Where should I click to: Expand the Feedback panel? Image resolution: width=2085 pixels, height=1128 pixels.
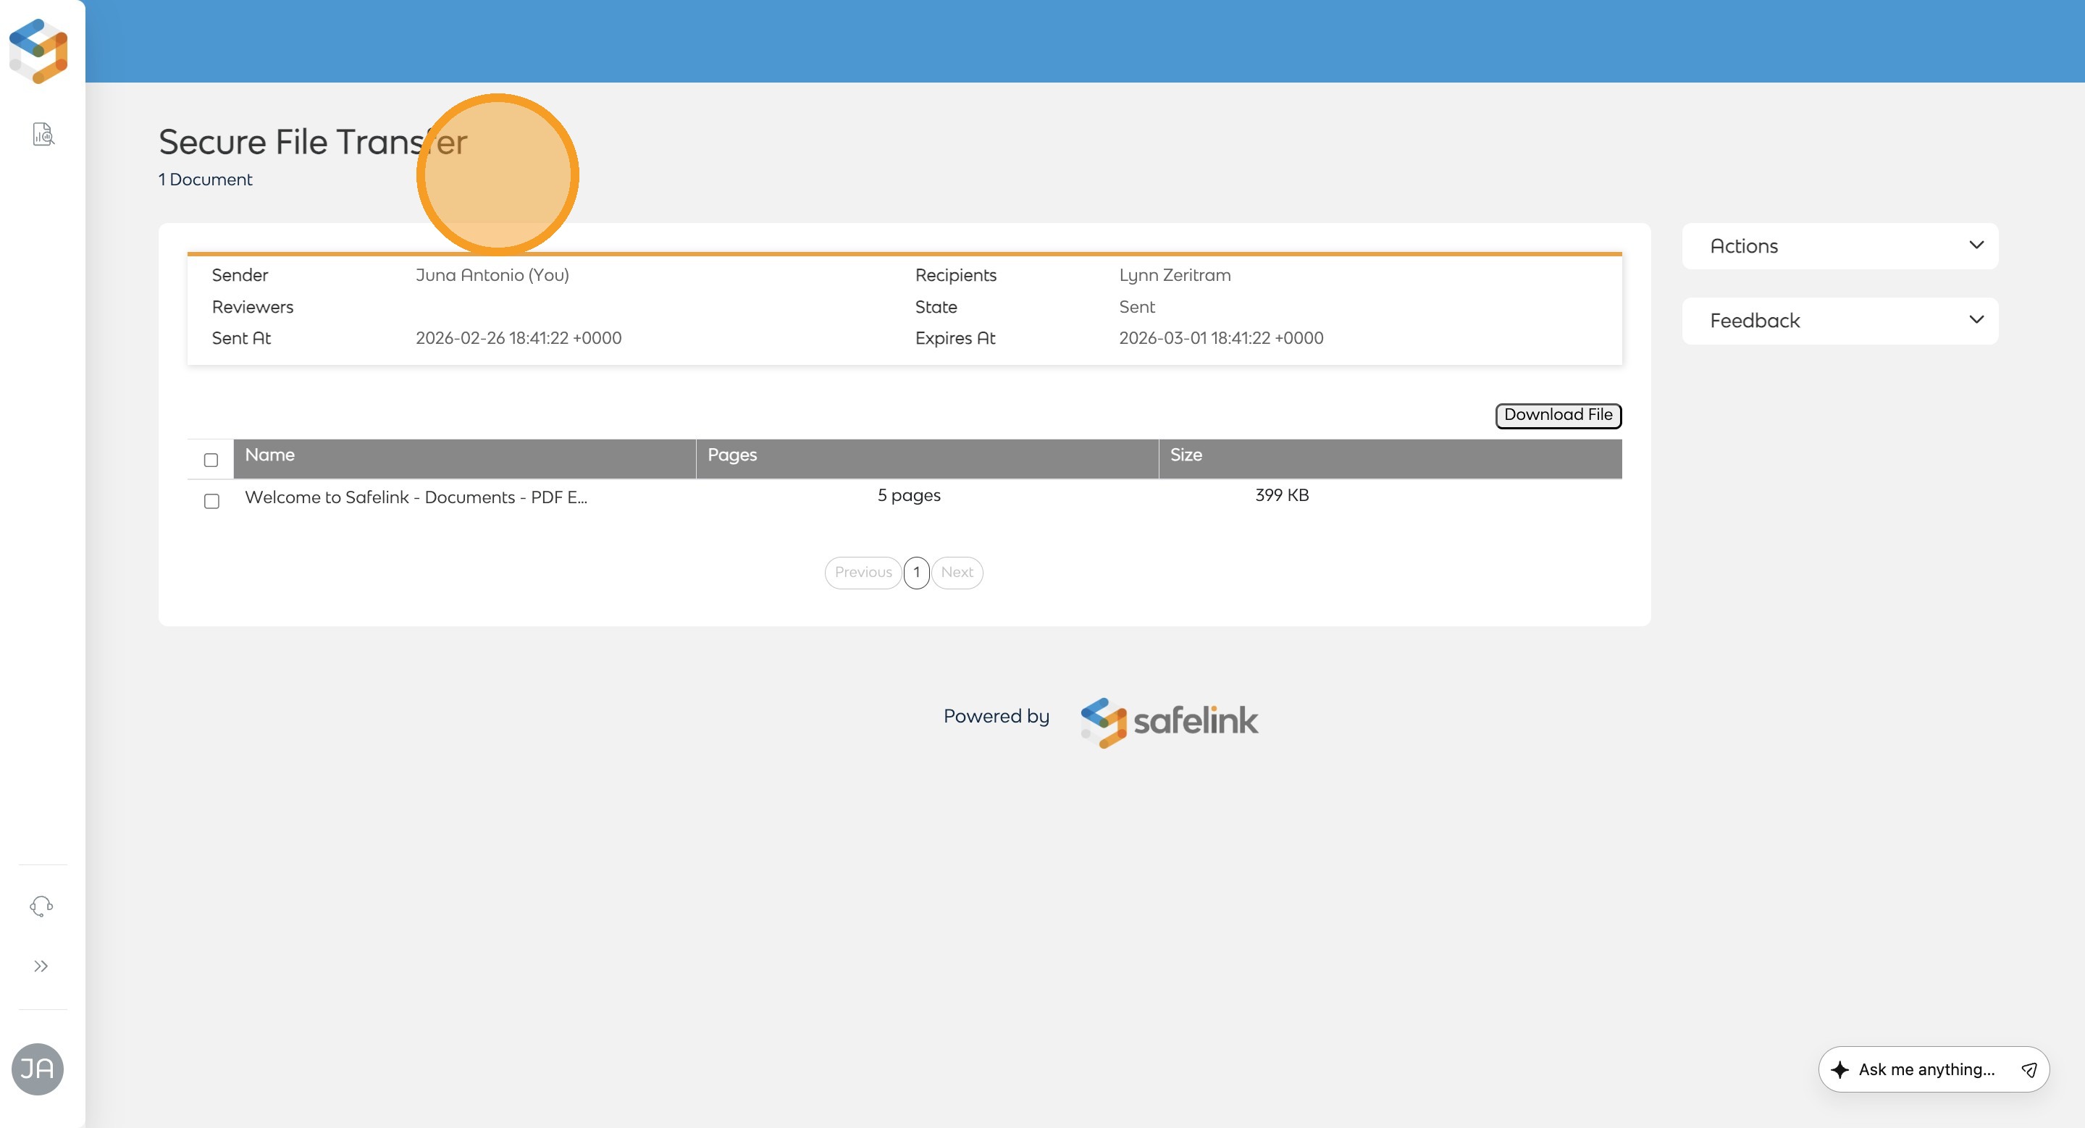point(1839,321)
